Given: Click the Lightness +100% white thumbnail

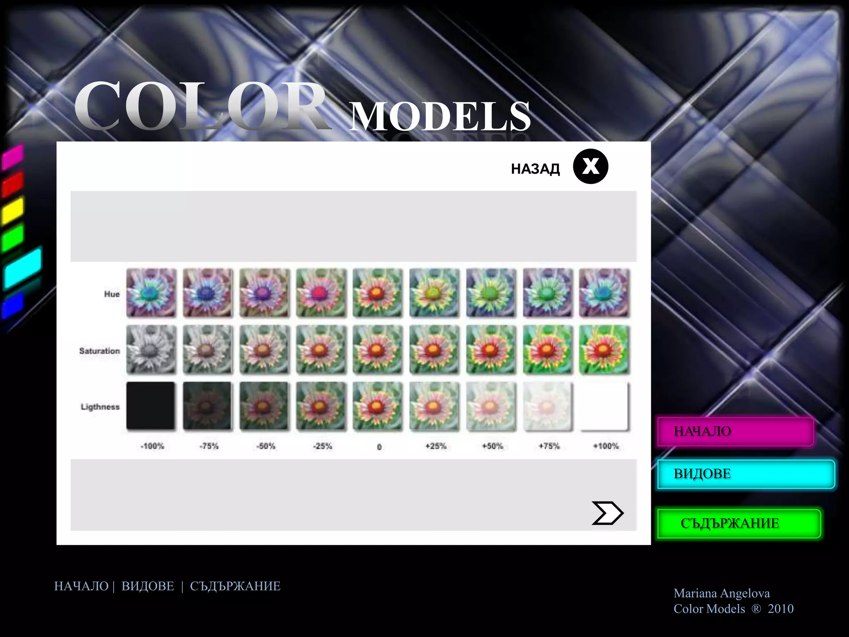Looking at the screenshot, I should coord(604,406).
